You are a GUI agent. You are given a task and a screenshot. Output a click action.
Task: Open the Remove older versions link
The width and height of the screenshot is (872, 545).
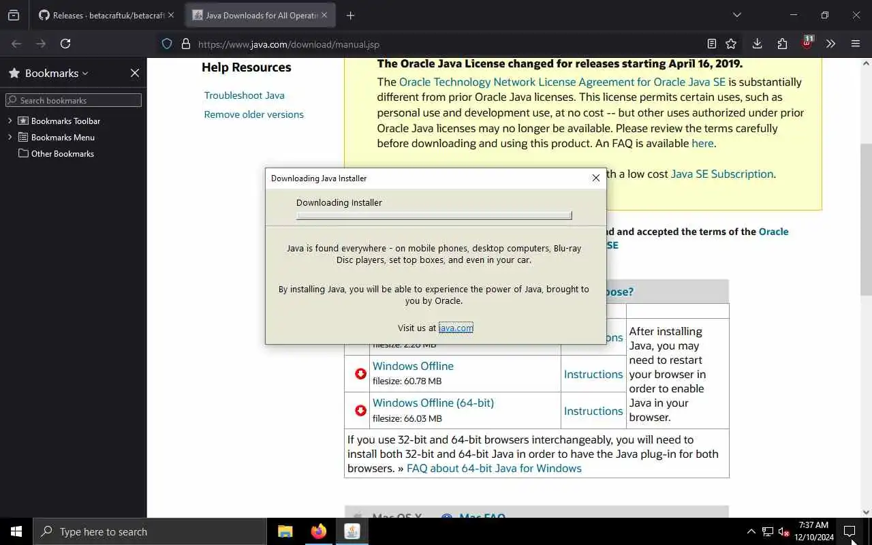pos(254,114)
